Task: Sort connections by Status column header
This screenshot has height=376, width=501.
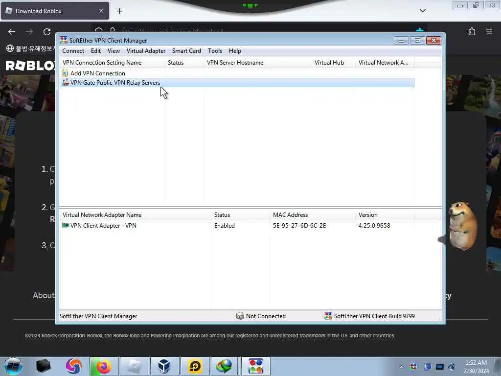Action: tap(184, 63)
